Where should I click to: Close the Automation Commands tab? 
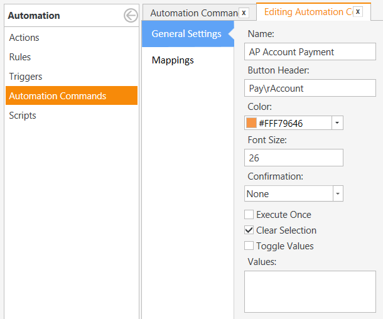click(x=244, y=13)
